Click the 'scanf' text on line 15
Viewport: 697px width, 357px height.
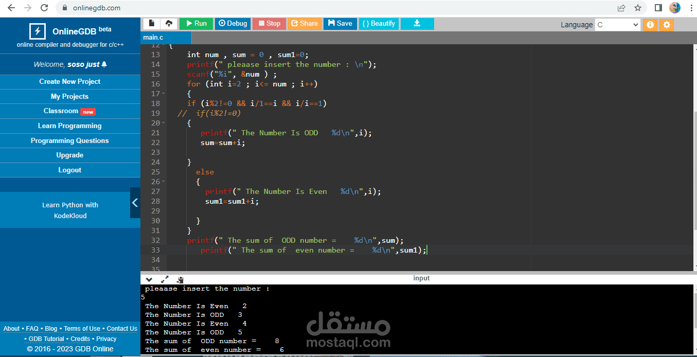coord(199,74)
